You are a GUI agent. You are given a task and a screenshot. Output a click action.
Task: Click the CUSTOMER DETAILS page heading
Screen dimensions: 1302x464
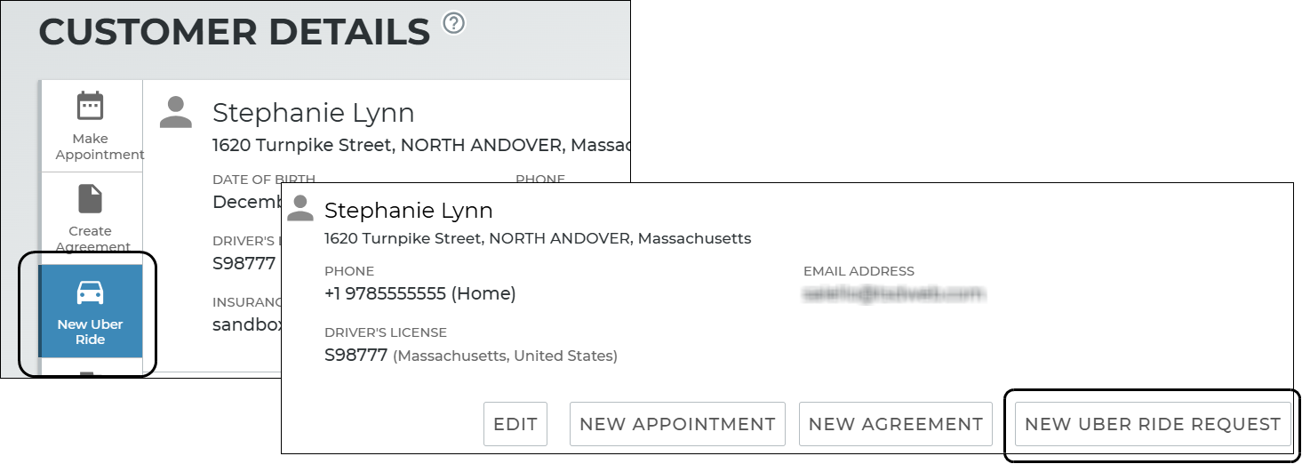(x=235, y=33)
